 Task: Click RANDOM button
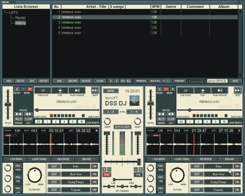pyautogui.click(x=141, y=81)
